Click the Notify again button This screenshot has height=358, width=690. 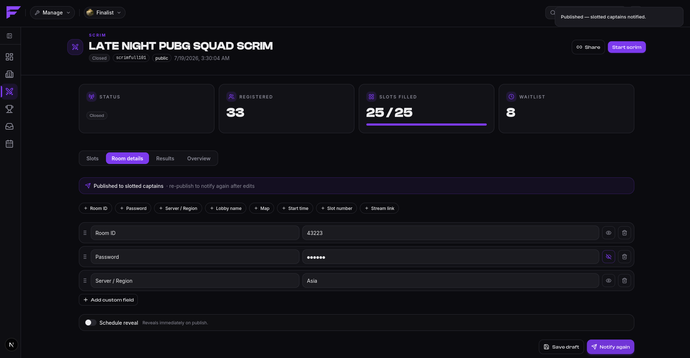[x=610, y=347]
